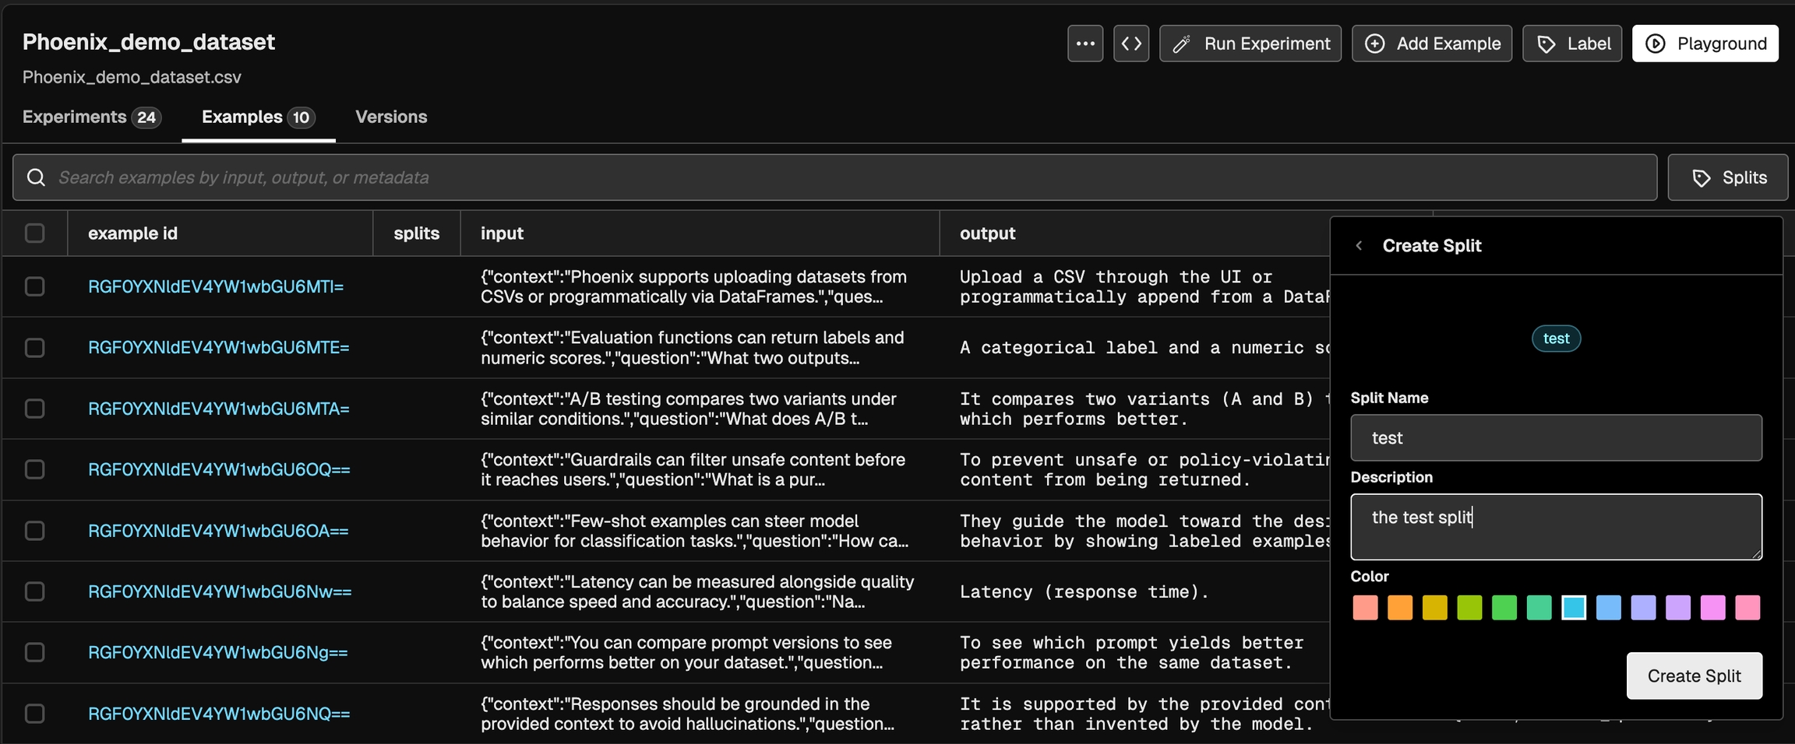
Task: Select checkbox for RGF0YXNldEV4YW1wbGU6Nw== row
Action: (x=35, y=591)
